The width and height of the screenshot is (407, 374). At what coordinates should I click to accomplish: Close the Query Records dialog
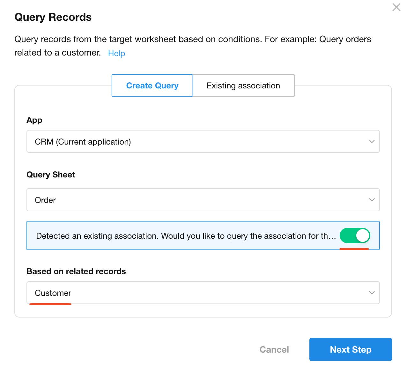(x=396, y=7)
